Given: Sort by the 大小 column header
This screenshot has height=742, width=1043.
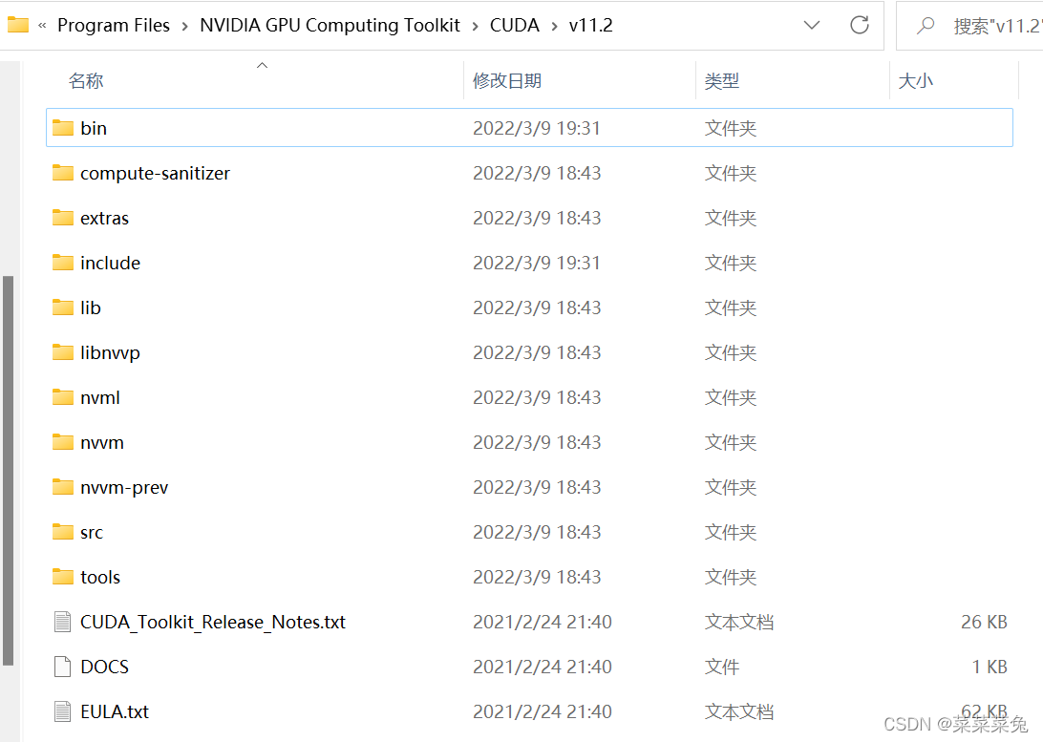Looking at the screenshot, I should [915, 80].
